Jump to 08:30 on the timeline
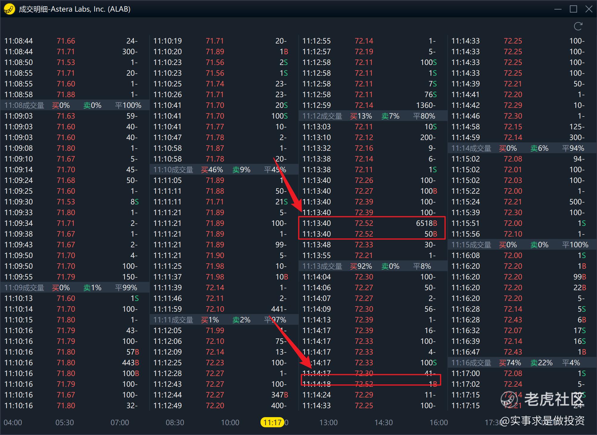597x435 pixels. (x=175, y=422)
